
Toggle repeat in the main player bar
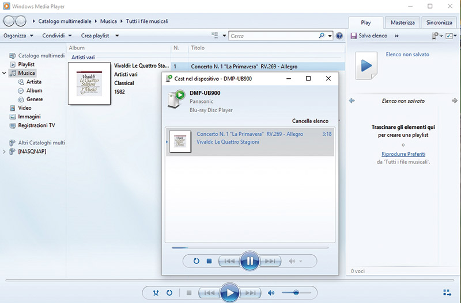click(x=169, y=293)
